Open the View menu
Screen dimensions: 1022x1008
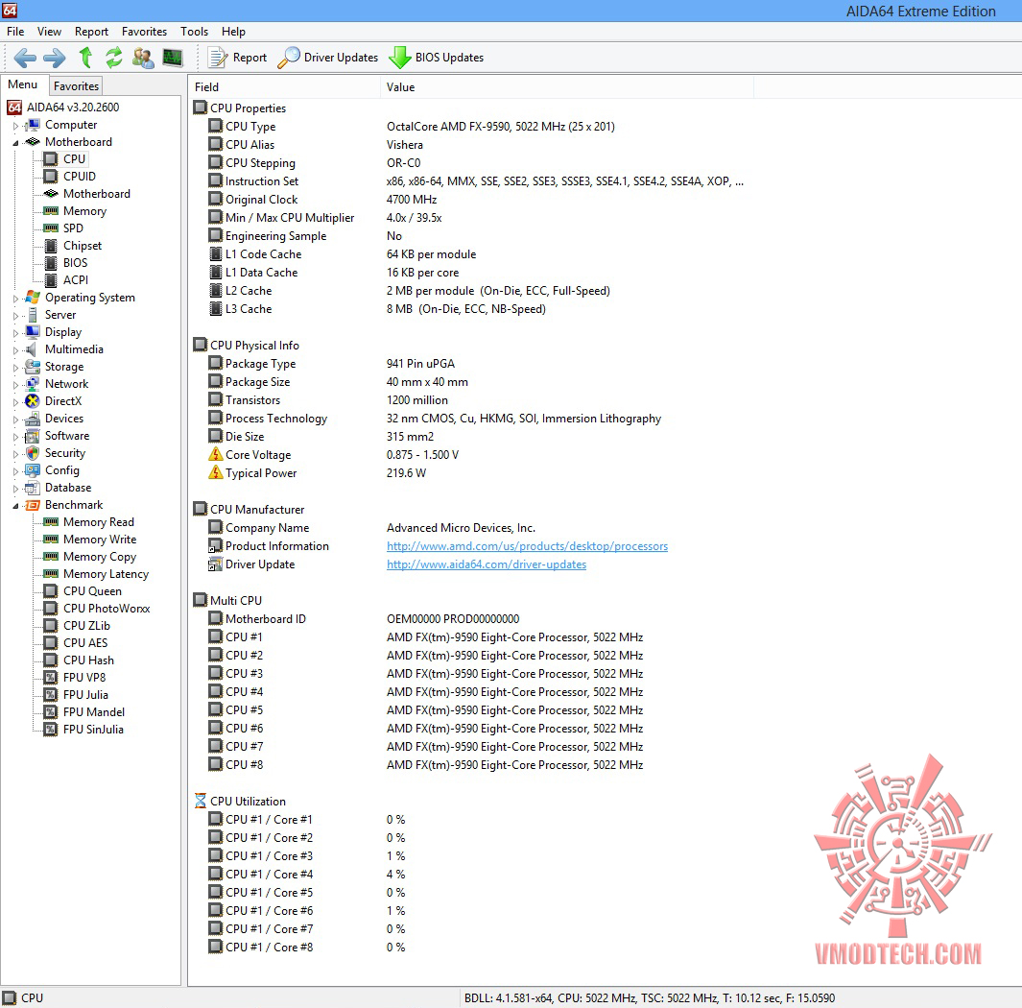coord(49,32)
